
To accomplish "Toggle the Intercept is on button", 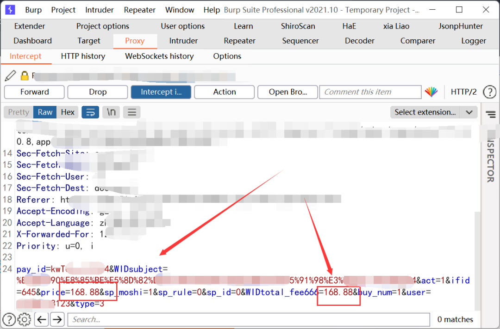I will tap(161, 92).
